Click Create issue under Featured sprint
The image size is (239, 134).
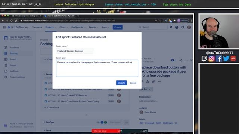[x=52, y=108]
